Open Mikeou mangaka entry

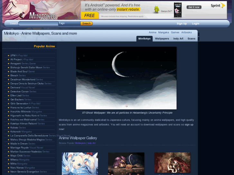pyautogui.click(x=14, y=160)
